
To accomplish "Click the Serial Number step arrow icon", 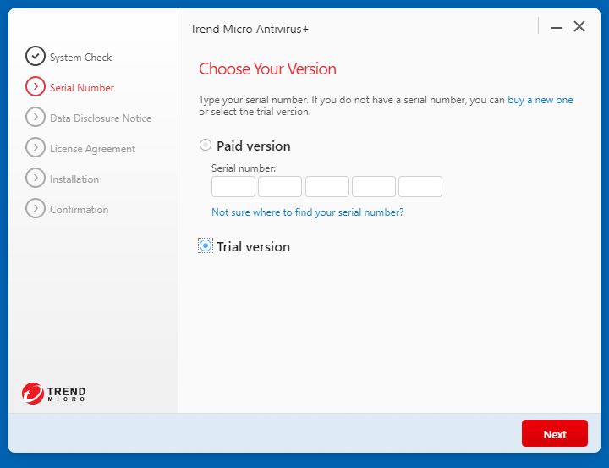I will coord(36,86).
